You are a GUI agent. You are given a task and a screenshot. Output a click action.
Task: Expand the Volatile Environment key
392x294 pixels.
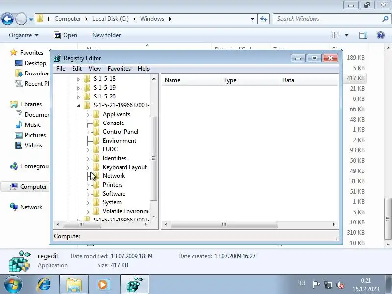tap(88, 212)
